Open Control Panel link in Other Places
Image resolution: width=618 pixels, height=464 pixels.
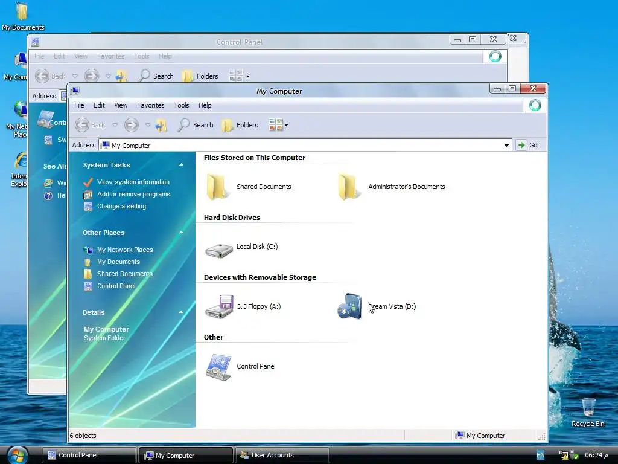tap(116, 286)
